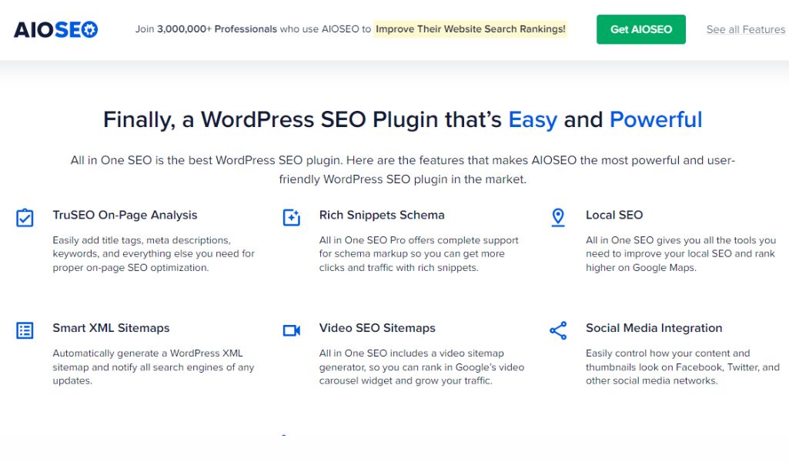Select the Rich Snippets Schema heading
This screenshot has height=462, width=789.
[382, 215]
